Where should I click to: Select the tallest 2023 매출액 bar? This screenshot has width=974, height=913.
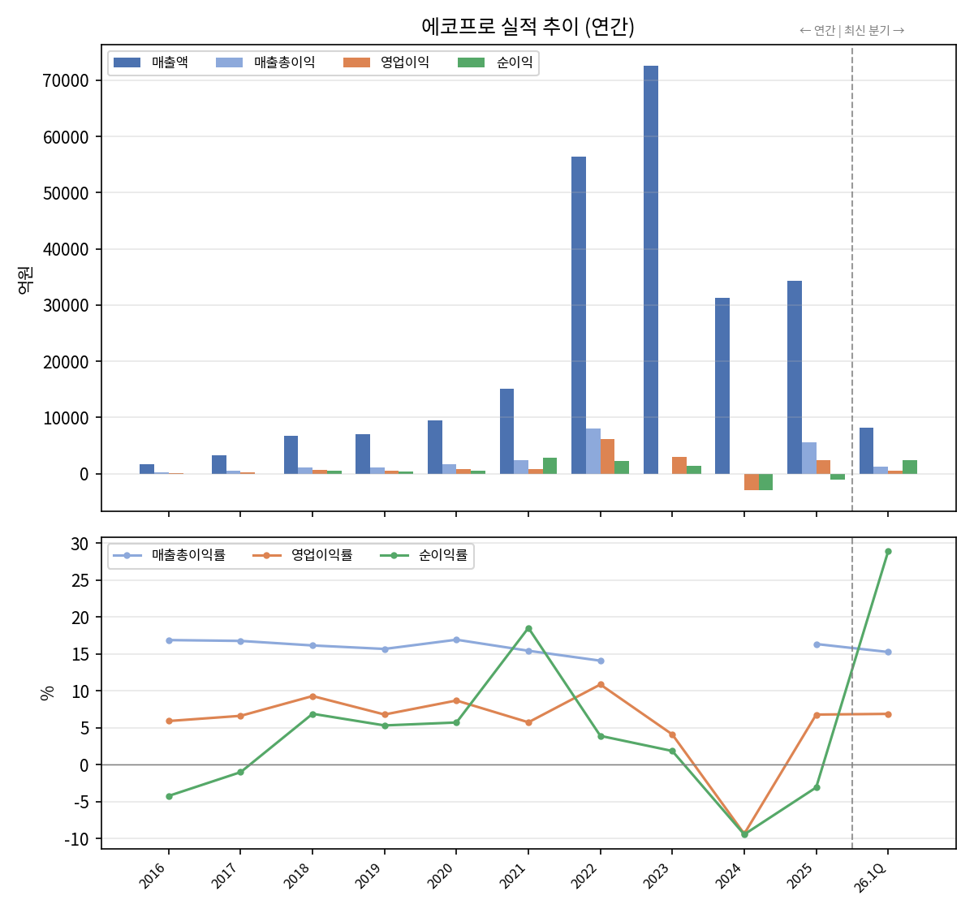point(651,270)
